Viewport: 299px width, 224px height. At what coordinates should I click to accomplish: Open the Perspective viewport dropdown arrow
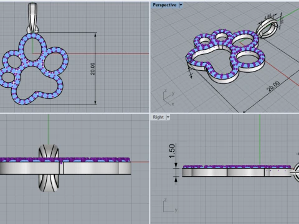[x=181, y=5]
